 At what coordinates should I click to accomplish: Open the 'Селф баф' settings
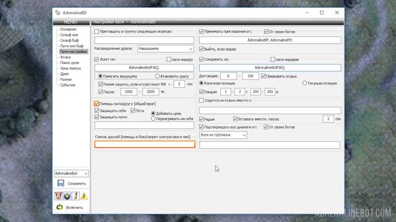pyautogui.click(x=69, y=41)
